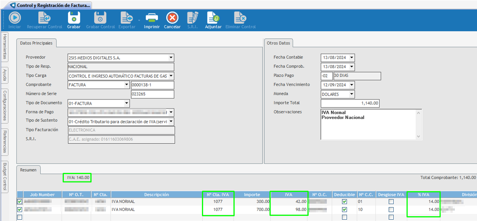Click the Descripción column header
The height and width of the screenshot is (221, 477).
pyautogui.click(x=156, y=195)
